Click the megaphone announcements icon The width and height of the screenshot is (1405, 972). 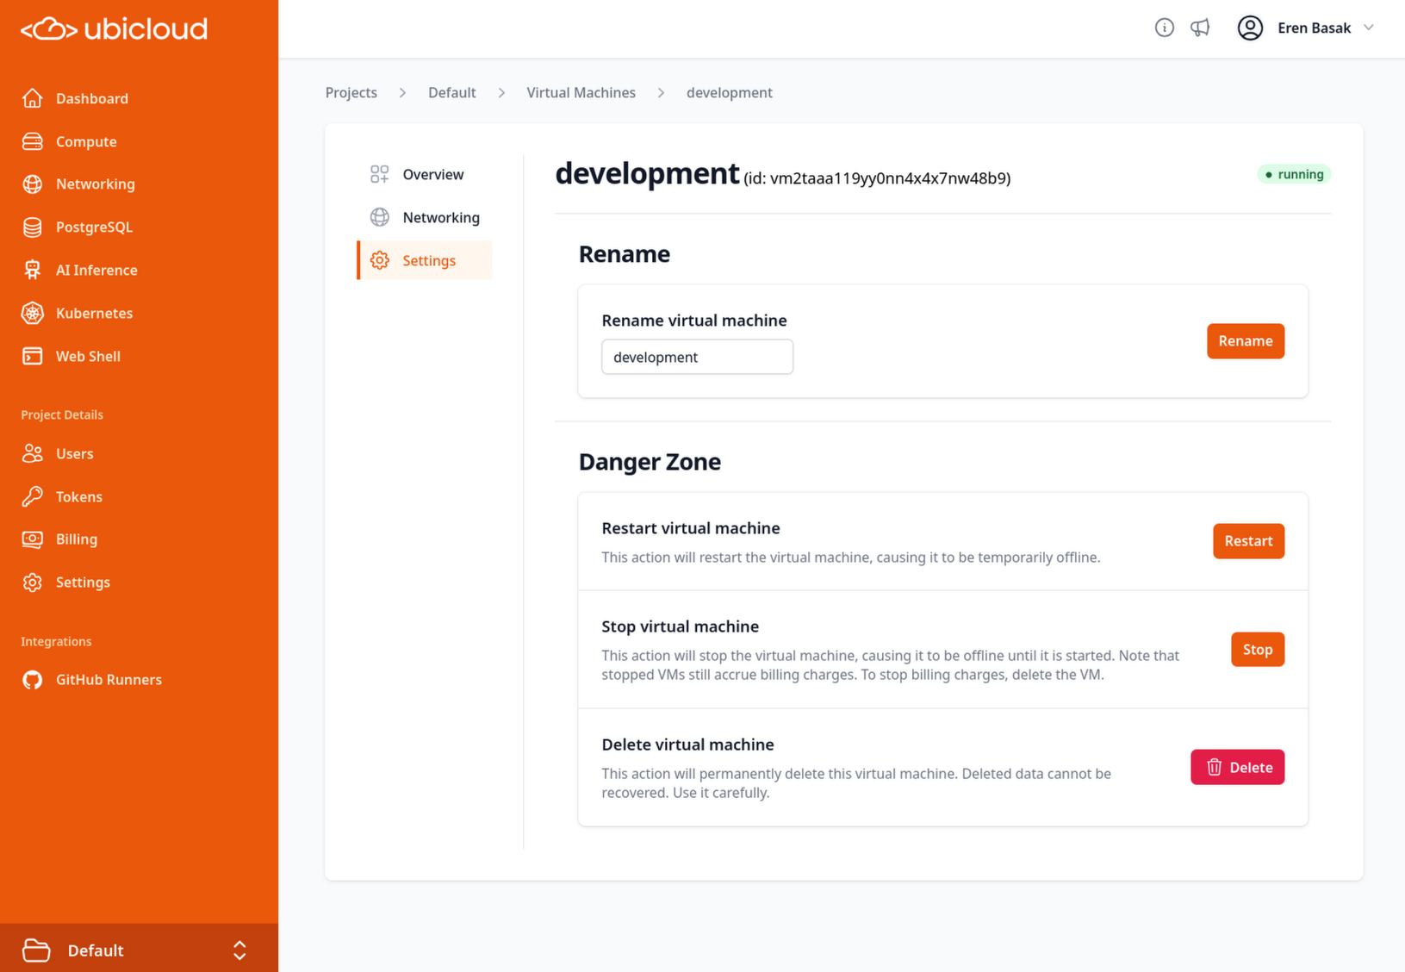(1200, 28)
